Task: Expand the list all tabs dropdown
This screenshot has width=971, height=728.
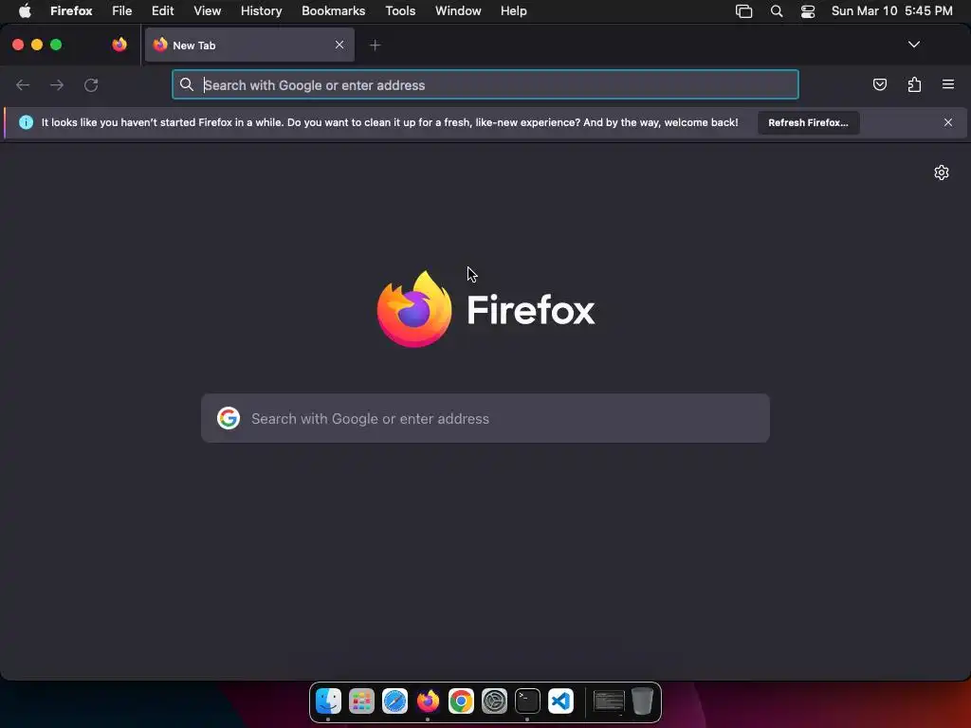Action: [913, 45]
